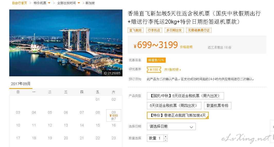Select 【特价】香港正点航班飞新加坡4天 option
The width and height of the screenshot is (274, 147).
(178, 115)
